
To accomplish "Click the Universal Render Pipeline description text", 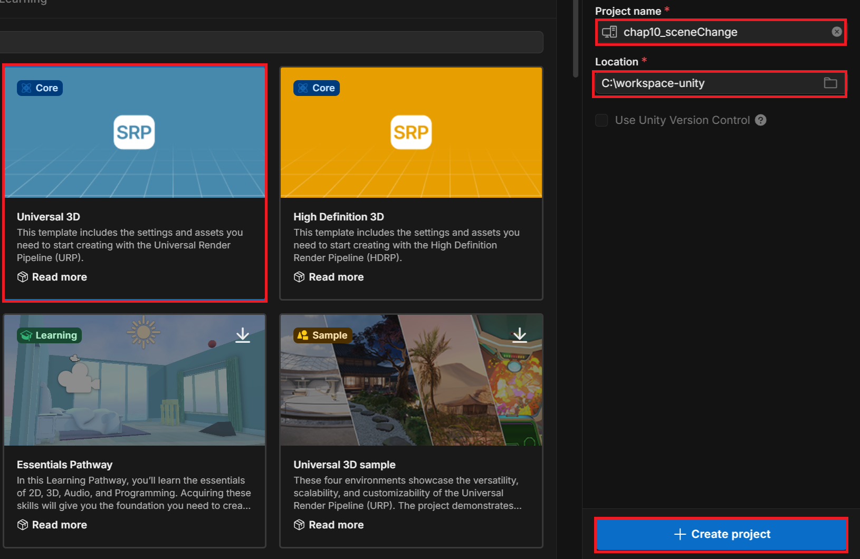I will (x=130, y=245).
